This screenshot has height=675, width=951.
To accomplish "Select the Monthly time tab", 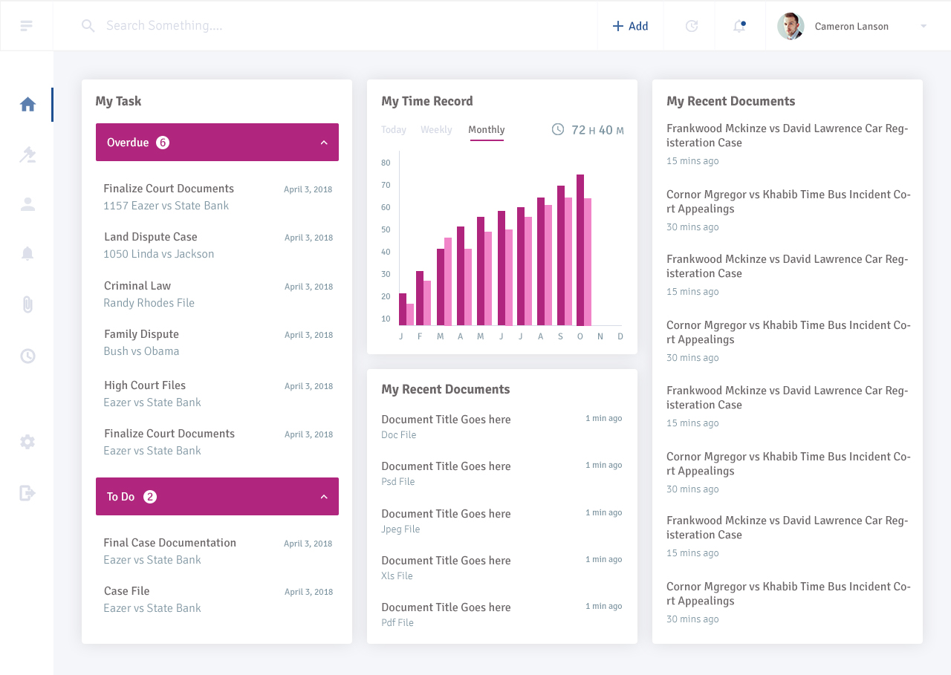I will [486, 130].
